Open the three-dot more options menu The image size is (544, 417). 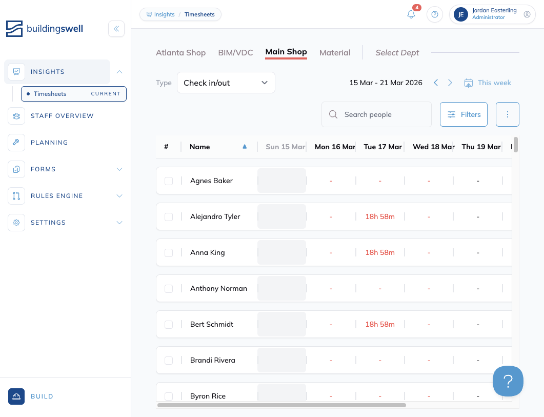click(507, 114)
